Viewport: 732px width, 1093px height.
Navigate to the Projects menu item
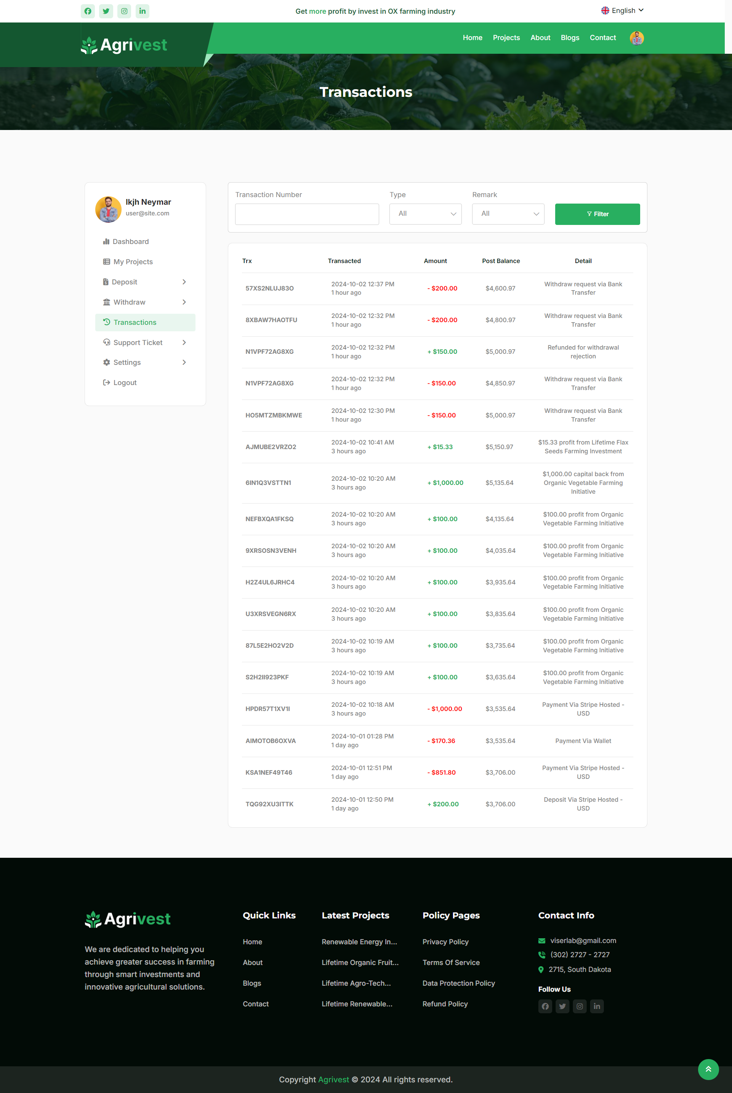[506, 38]
